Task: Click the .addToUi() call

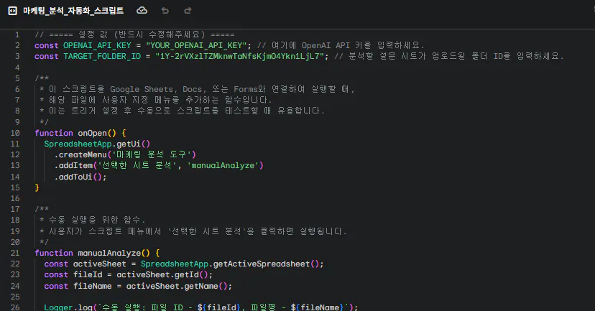Action: pos(80,177)
